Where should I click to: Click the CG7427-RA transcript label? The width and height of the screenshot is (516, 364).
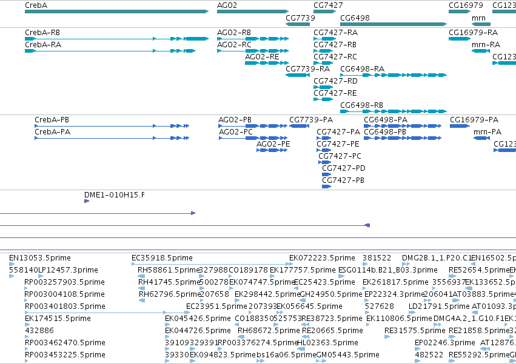[x=335, y=33]
